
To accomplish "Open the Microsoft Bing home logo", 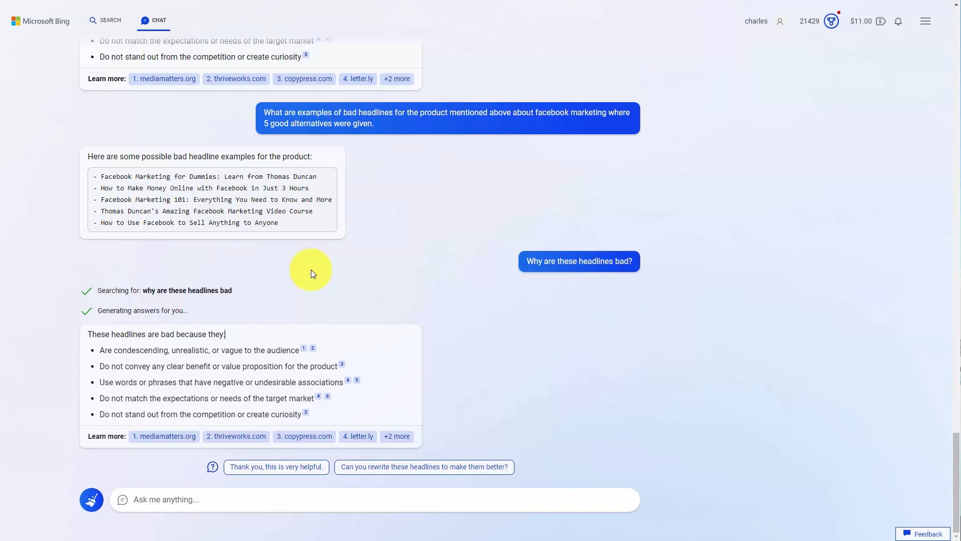I will (41, 21).
